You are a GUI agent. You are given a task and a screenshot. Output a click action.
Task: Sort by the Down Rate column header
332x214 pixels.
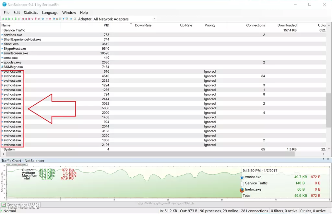[143, 25]
